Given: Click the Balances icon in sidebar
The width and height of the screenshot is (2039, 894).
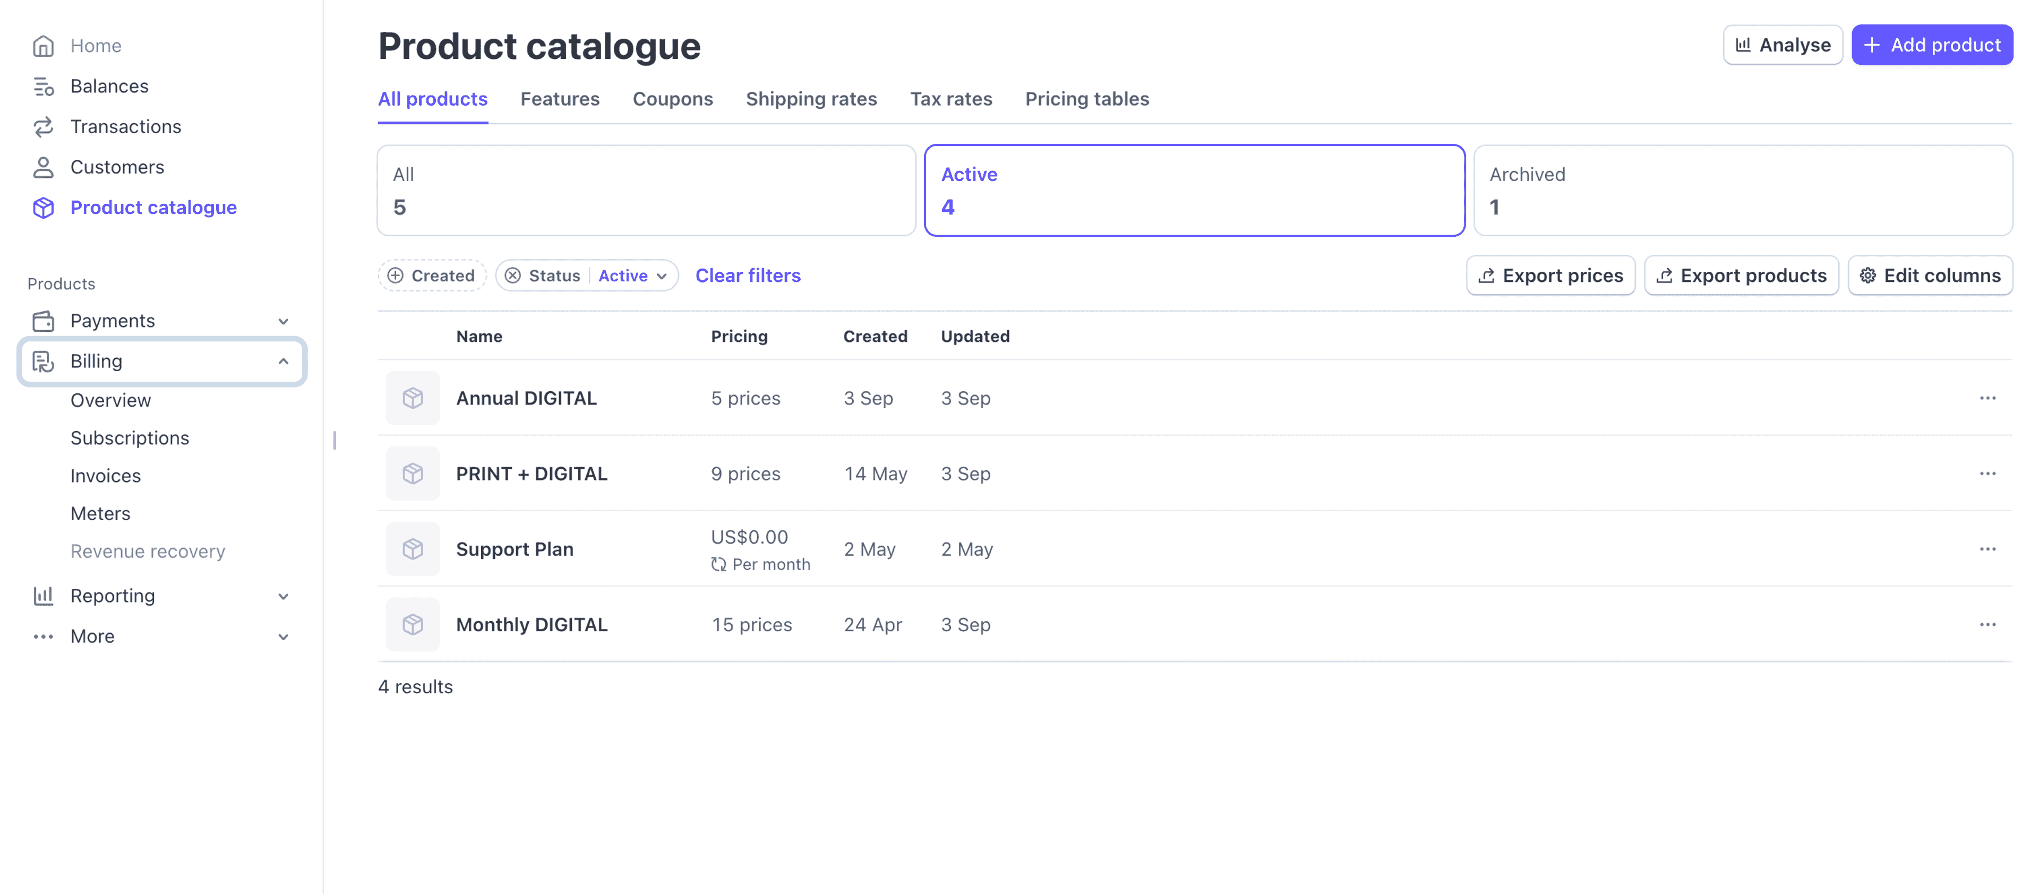Looking at the screenshot, I should 44,86.
